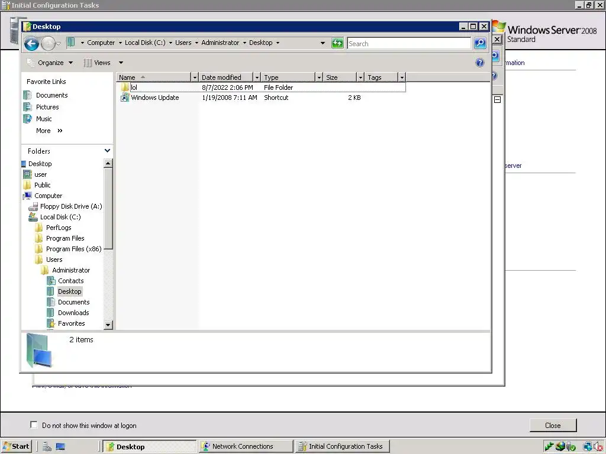The height and width of the screenshot is (454, 606).
Task: Show More favorite links
Action: pos(49,131)
